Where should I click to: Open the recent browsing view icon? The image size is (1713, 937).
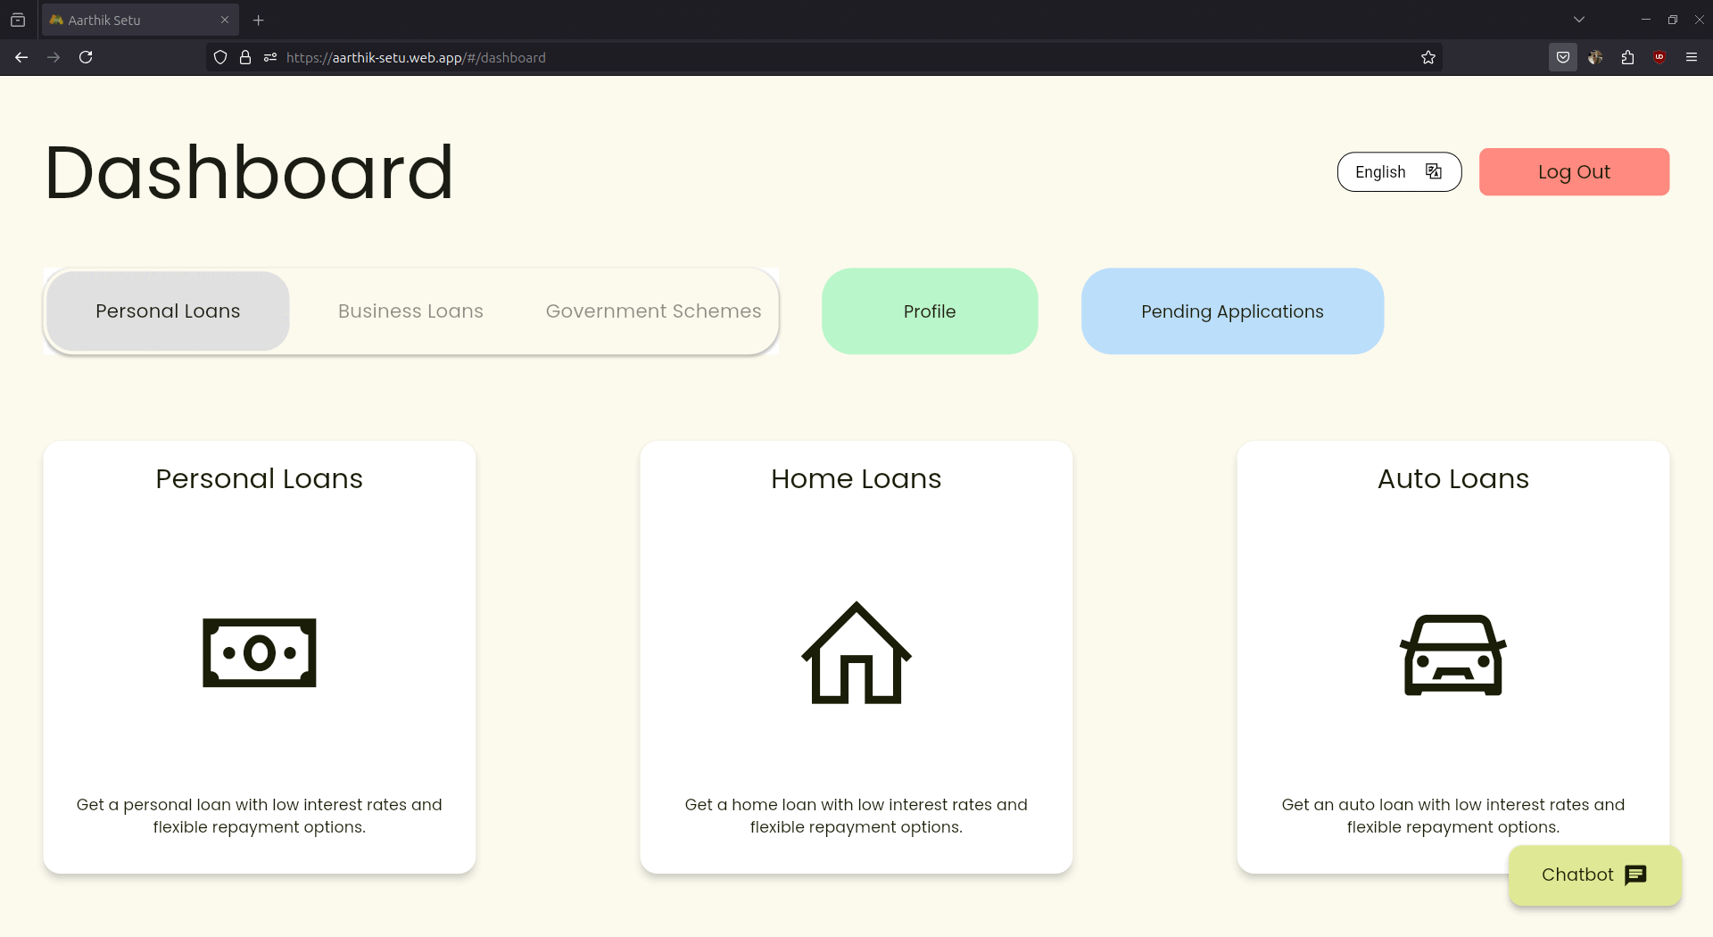(18, 20)
